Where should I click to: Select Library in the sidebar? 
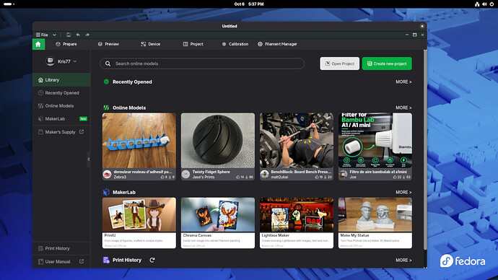click(61, 80)
